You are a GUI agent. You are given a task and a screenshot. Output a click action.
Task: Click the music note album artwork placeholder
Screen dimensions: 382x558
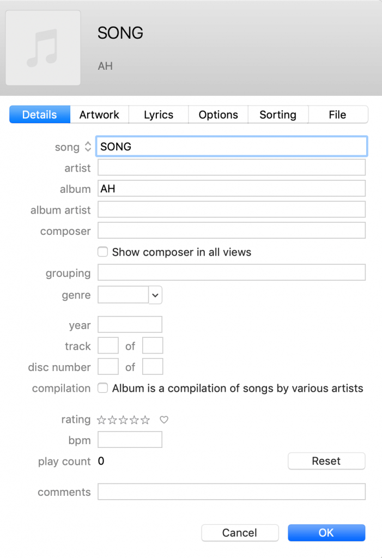(x=43, y=49)
